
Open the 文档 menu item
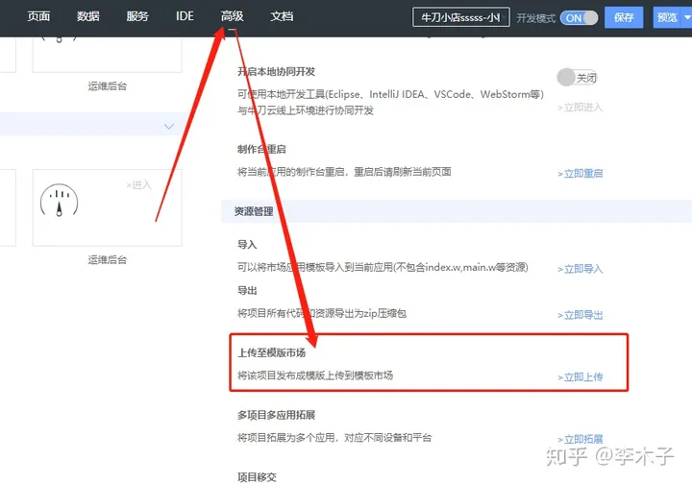(x=282, y=17)
